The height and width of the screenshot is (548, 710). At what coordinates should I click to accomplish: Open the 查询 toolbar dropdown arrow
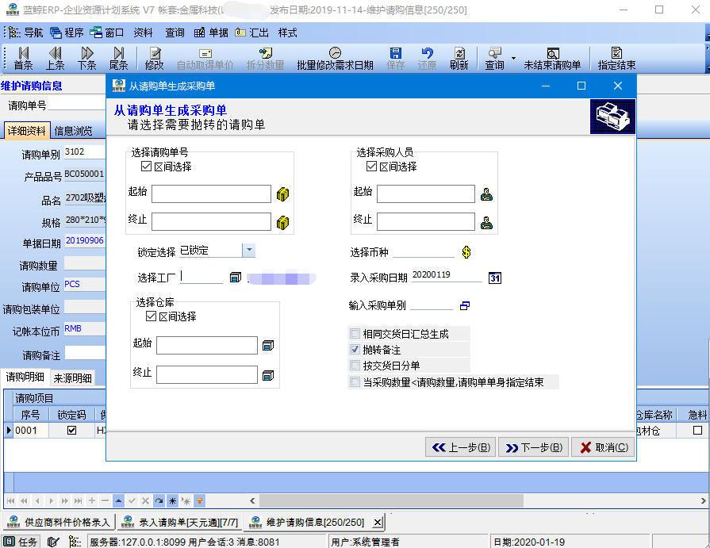(513, 59)
